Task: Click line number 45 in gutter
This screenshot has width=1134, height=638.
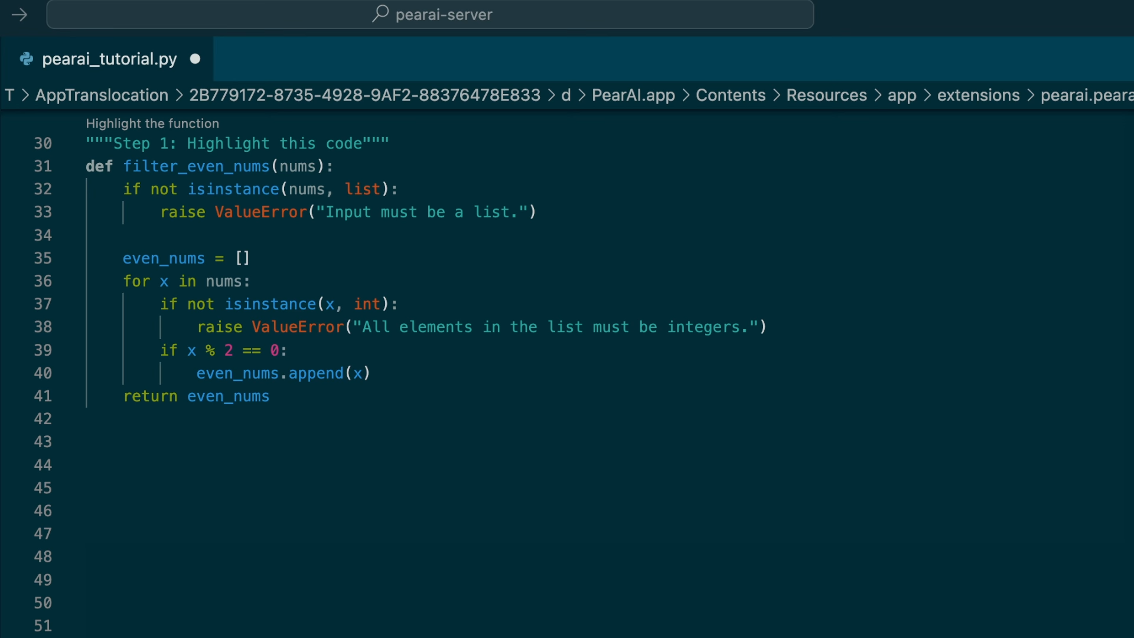Action: (43, 488)
